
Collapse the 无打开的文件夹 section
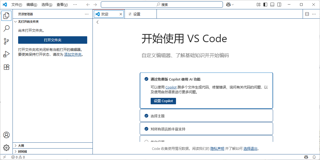[x=28, y=22]
